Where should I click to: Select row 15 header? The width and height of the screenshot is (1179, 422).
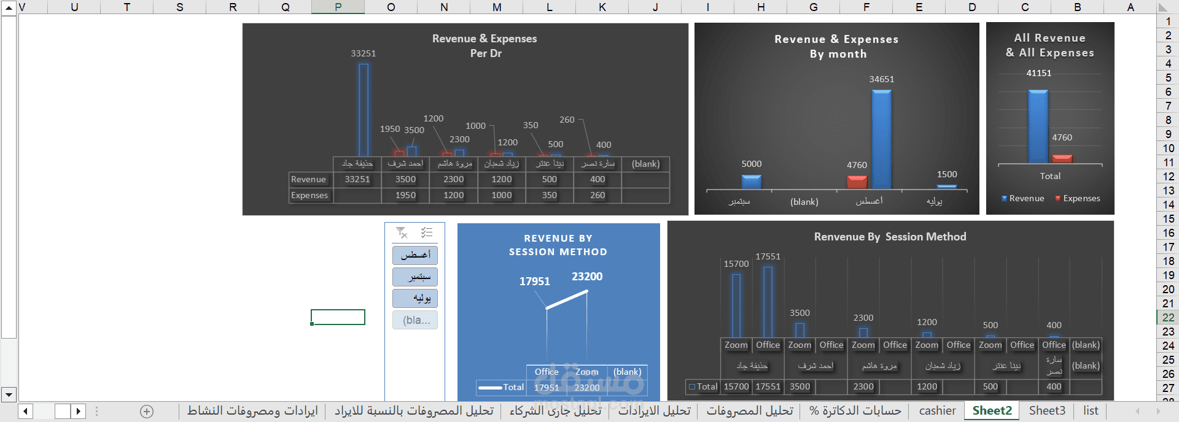(1168, 218)
